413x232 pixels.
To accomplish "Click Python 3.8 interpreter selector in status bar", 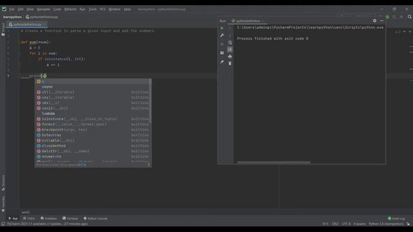I will 386,224.
